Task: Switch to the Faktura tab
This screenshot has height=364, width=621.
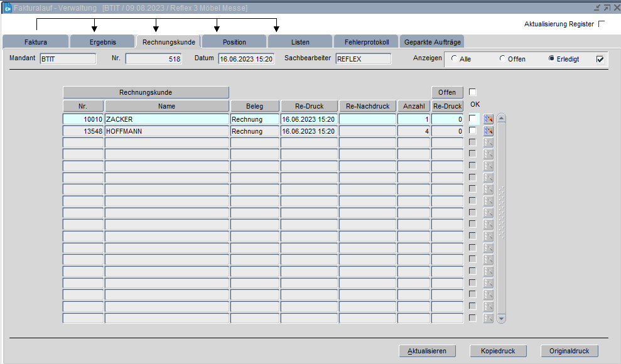Action: [x=35, y=42]
